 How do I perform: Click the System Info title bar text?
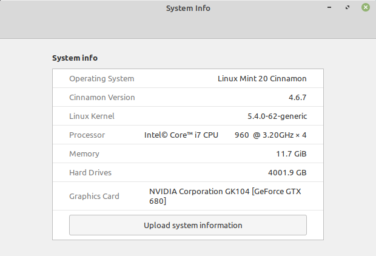[188, 8]
